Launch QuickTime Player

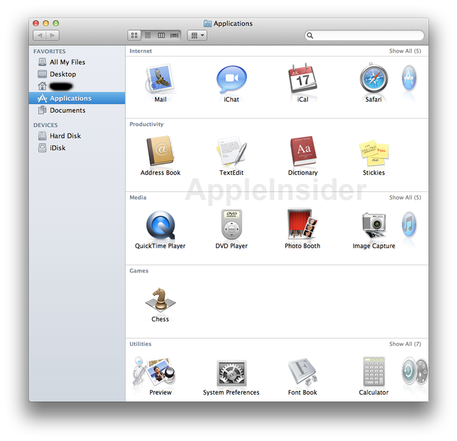(x=160, y=225)
